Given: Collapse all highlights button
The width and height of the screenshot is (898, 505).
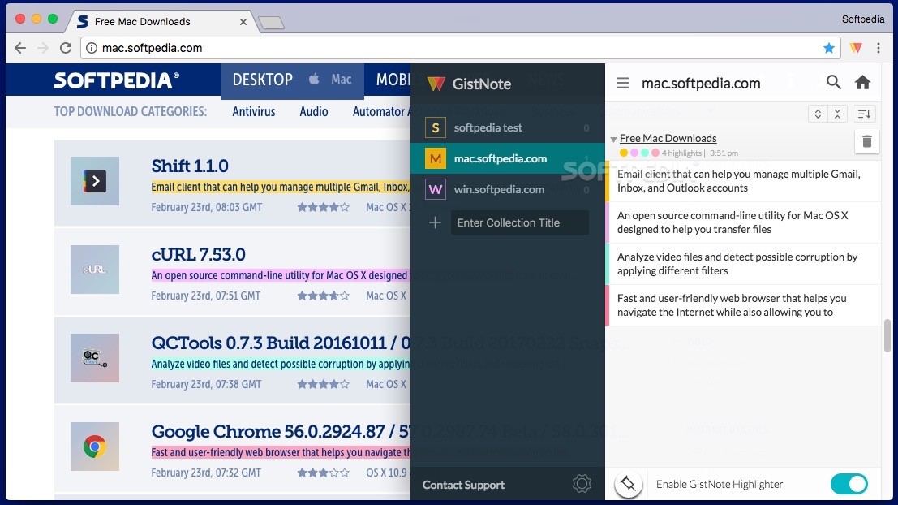Looking at the screenshot, I should (837, 114).
